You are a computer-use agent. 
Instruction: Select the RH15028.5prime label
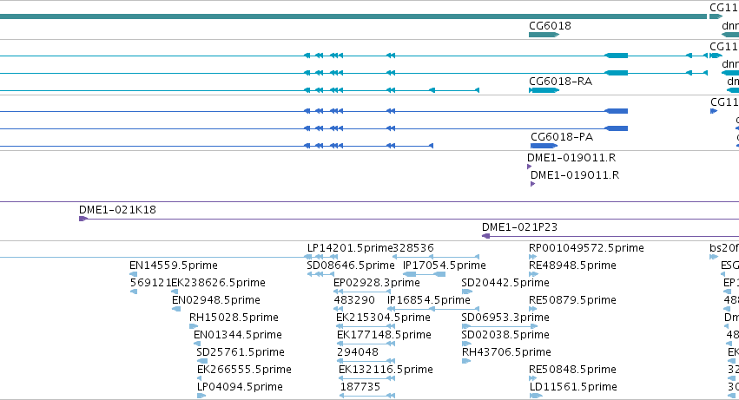click(x=234, y=318)
